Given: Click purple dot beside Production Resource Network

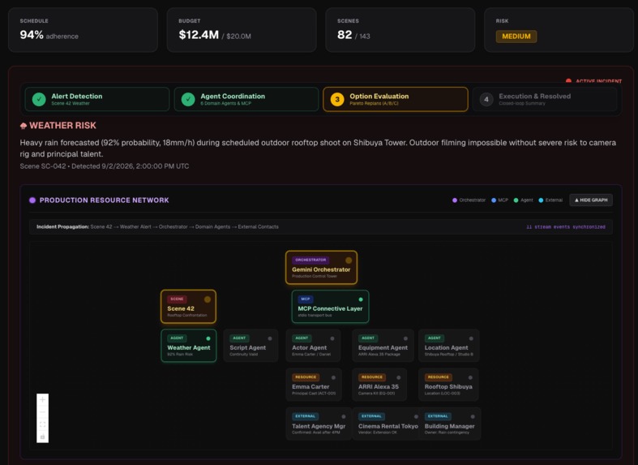Looking at the screenshot, I should tap(32, 200).
